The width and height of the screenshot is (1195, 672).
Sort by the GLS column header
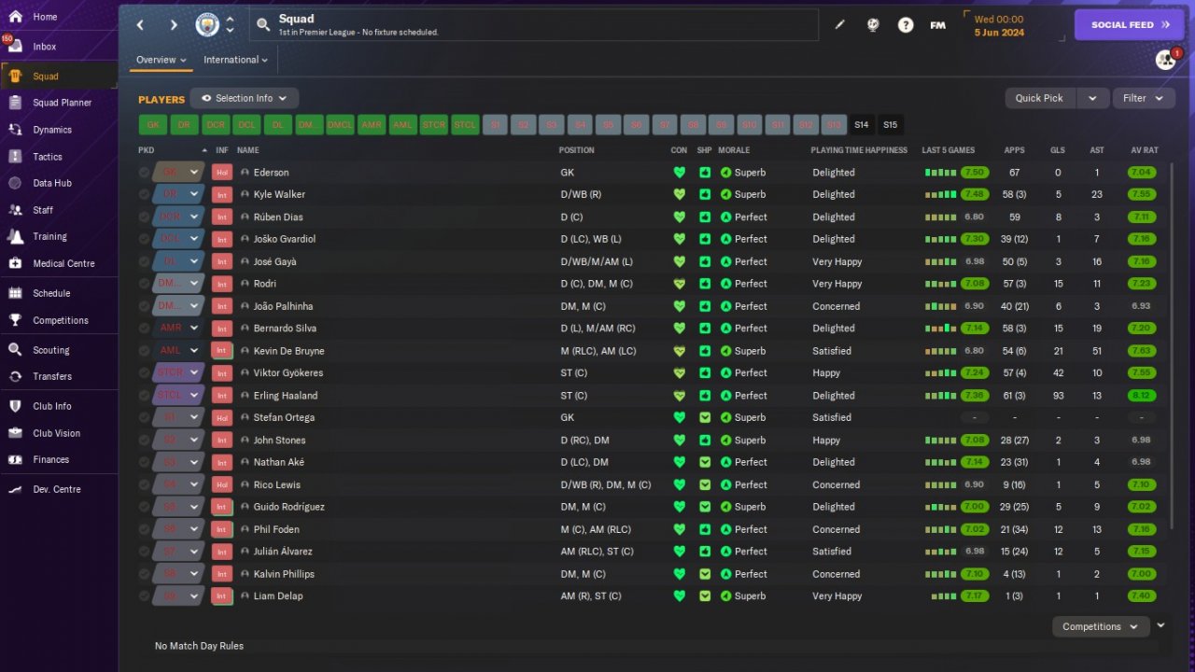click(x=1057, y=150)
